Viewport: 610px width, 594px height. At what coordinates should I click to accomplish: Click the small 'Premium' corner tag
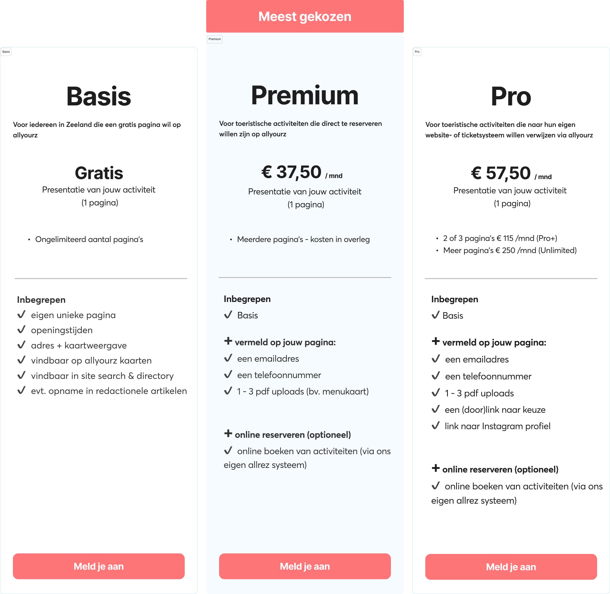tap(215, 39)
